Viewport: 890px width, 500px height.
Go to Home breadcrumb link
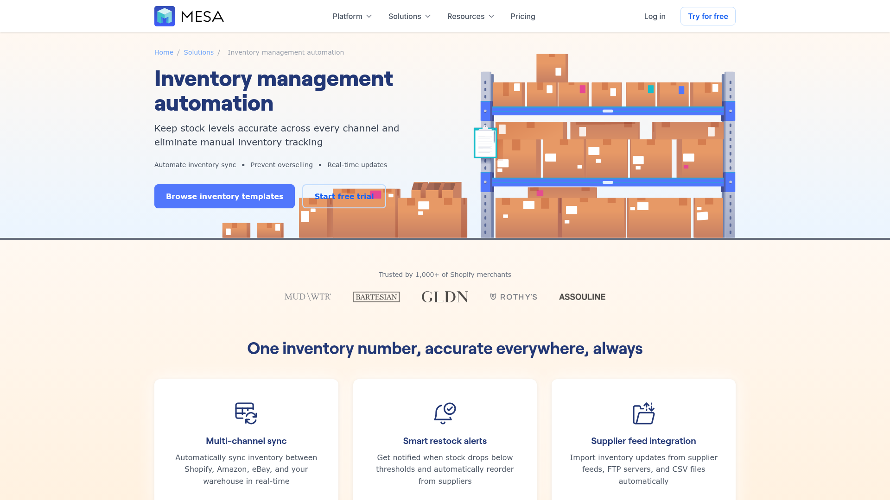(164, 52)
